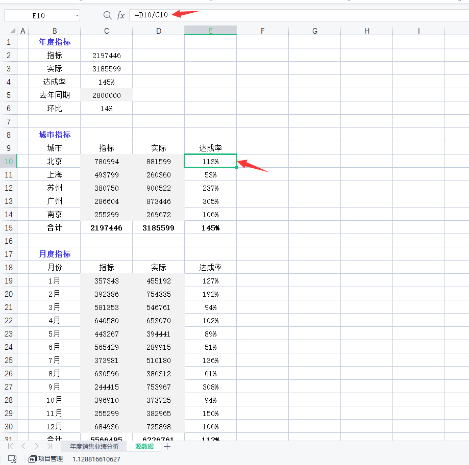Click the 1月 month cell
The image size is (469, 465).
pyautogui.click(x=55, y=280)
